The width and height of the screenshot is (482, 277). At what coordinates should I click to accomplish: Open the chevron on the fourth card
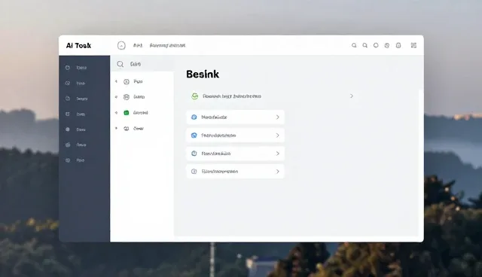tap(278, 172)
